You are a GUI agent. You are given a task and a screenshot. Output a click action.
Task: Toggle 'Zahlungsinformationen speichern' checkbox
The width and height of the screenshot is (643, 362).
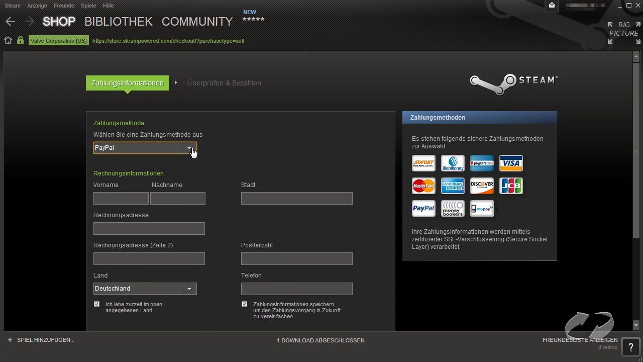click(245, 304)
